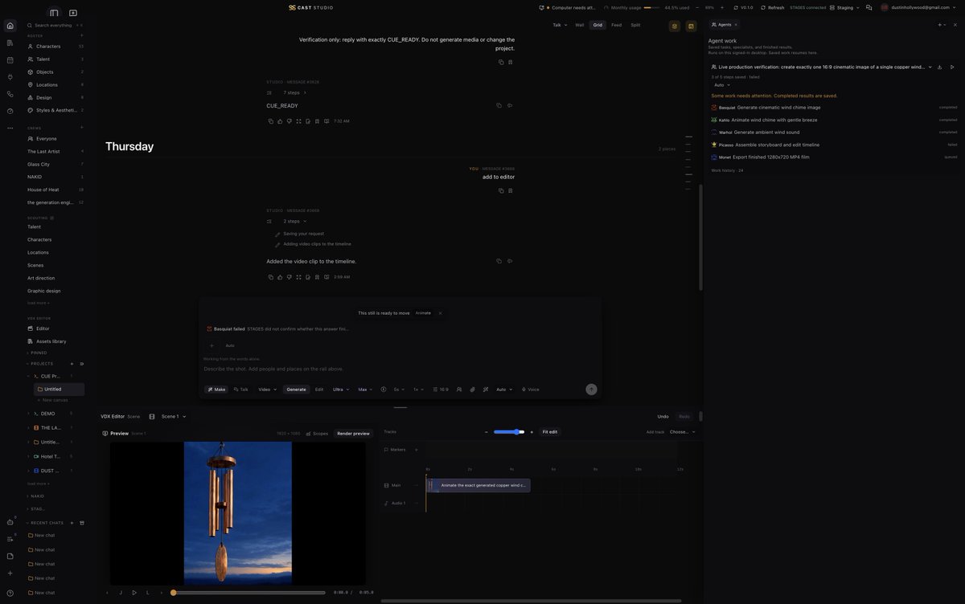The image size is (965, 604).
Task: Click the paperclip attachment icon in the composer
Action: pyautogui.click(x=473, y=390)
